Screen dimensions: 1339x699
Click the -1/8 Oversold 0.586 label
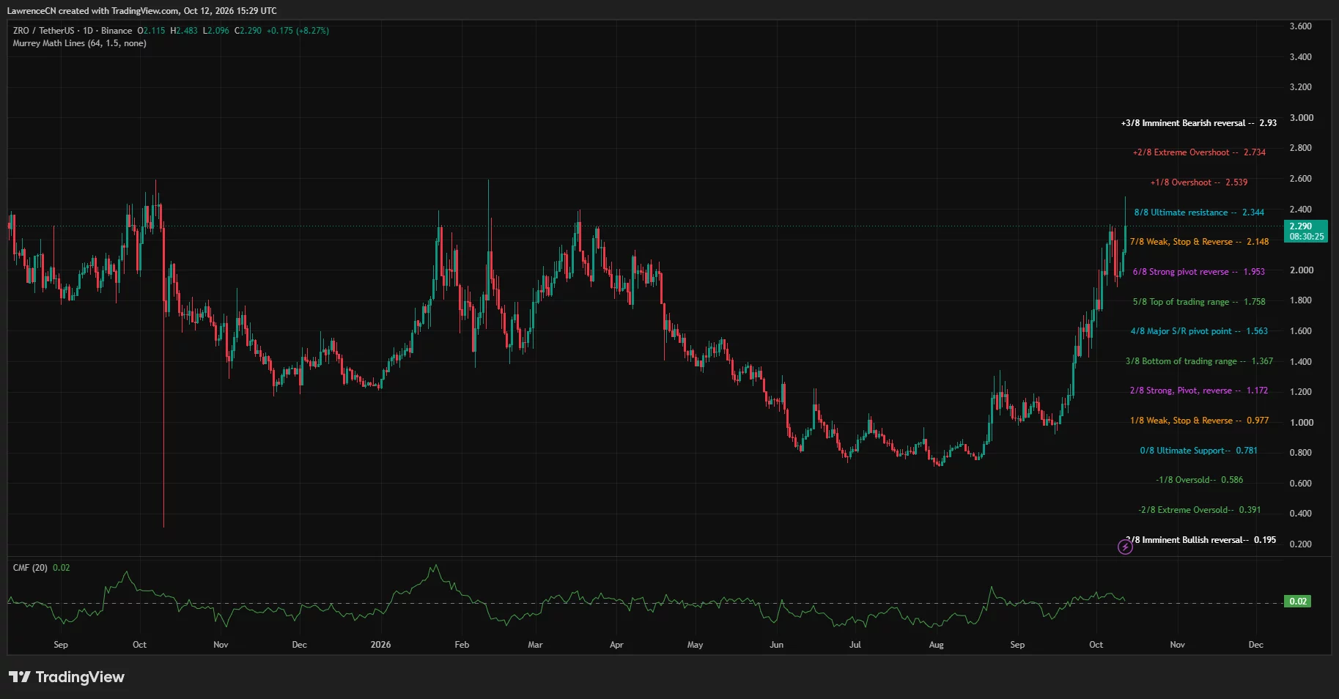tap(1199, 480)
